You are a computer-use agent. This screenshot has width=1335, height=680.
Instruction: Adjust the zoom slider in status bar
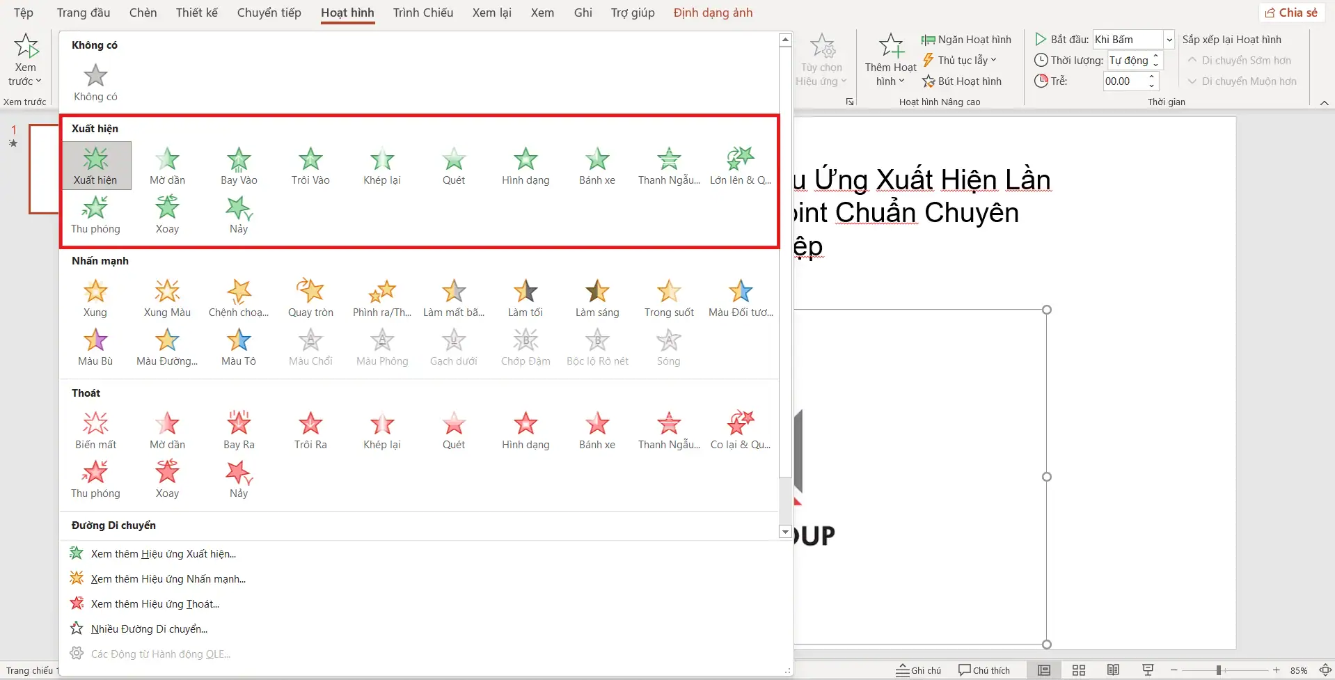click(x=1219, y=670)
